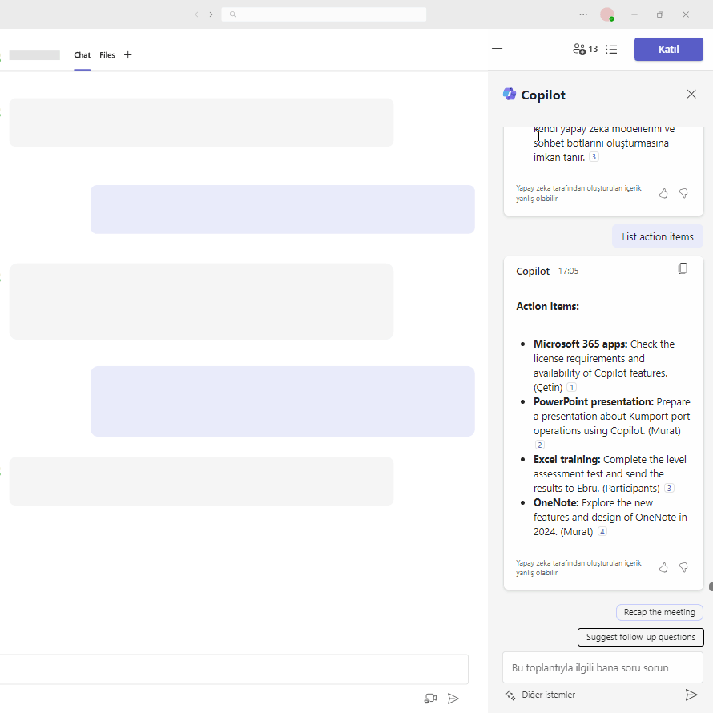The height and width of the screenshot is (713, 713).
Task: Open the profile avatar menu
Action: coord(607,14)
